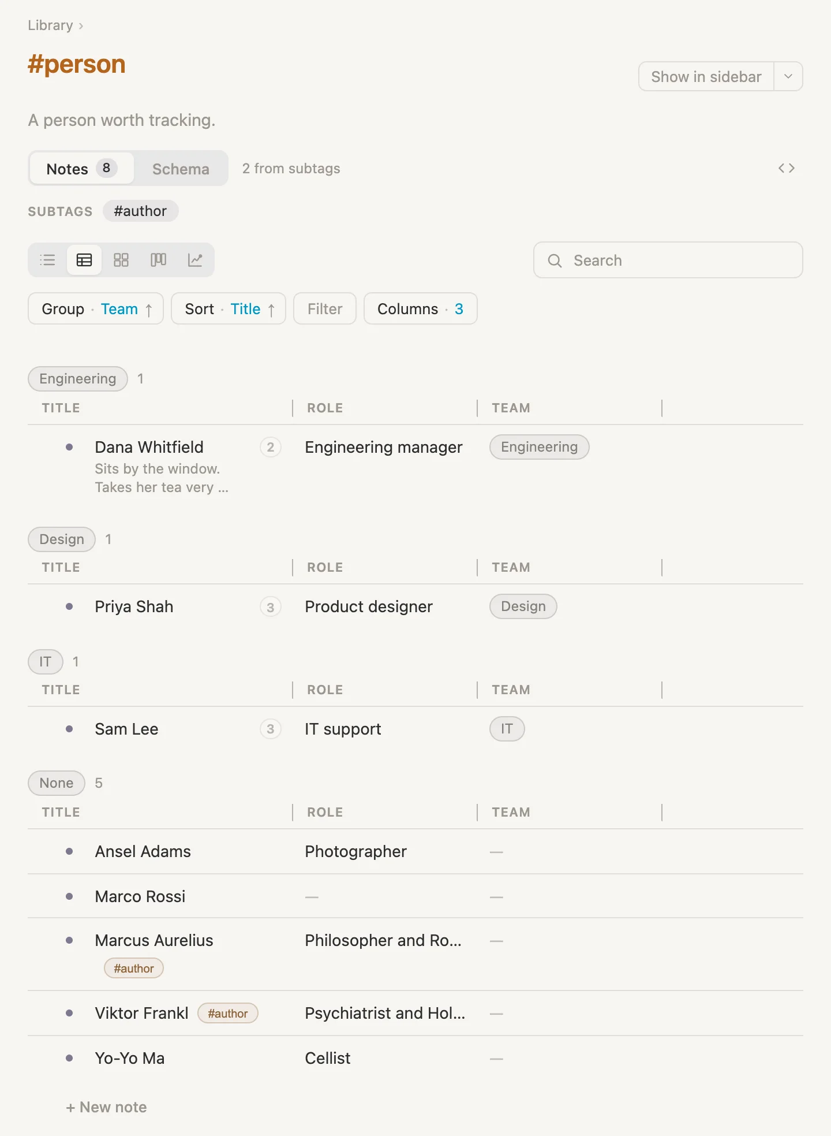
Task: Open the Group by Team dropdown
Action: tap(96, 308)
